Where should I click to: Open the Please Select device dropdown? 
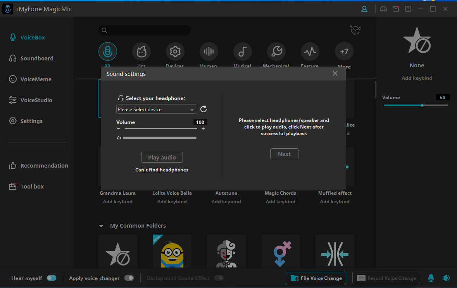coord(157,109)
